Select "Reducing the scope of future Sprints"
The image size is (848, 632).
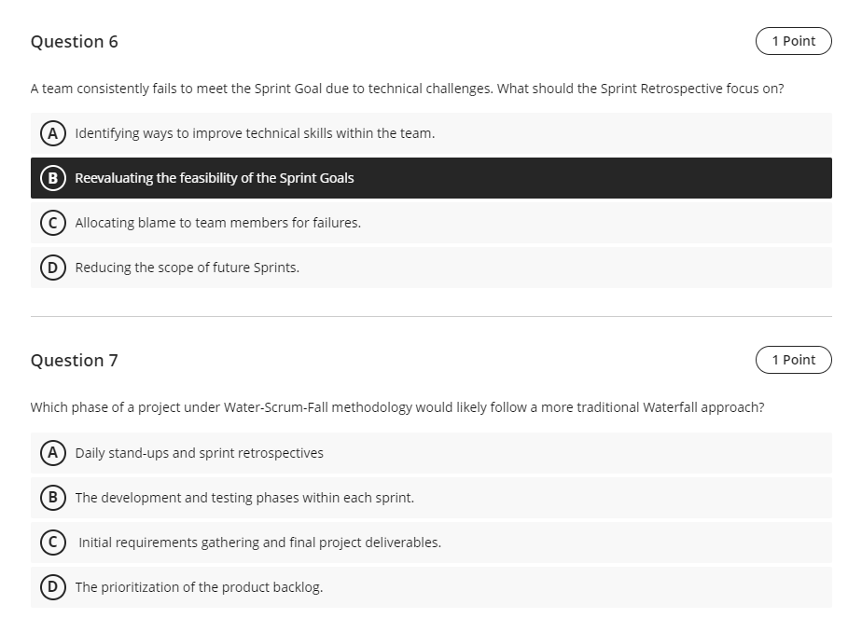[x=186, y=267]
